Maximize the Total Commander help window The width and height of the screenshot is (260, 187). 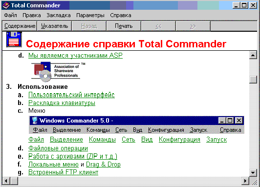(244, 5)
